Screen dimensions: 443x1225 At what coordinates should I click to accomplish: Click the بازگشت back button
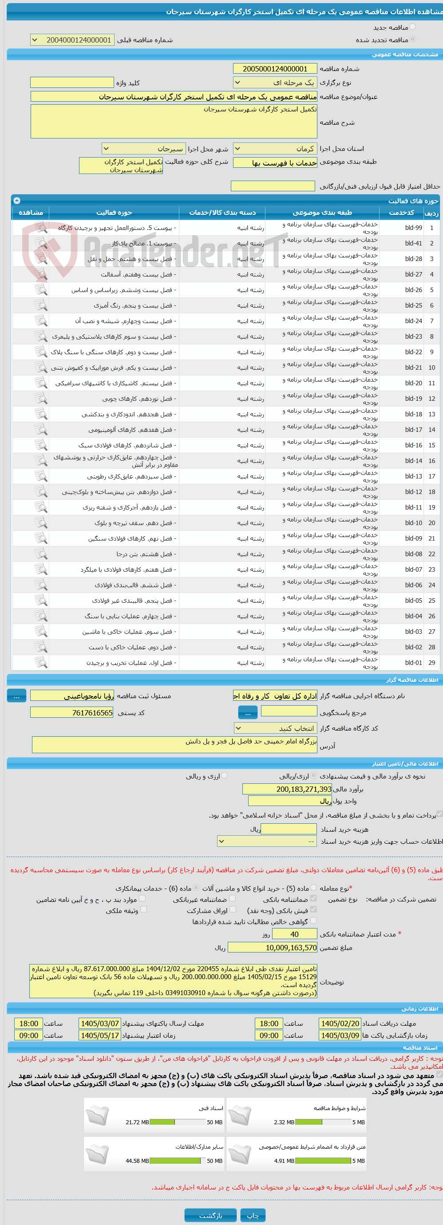pyautogui.click(x=210, y=1215)
